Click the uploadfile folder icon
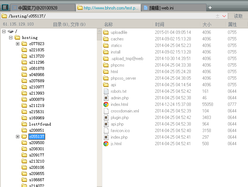Screen dimensions: 248x187 tap(106, 32)
